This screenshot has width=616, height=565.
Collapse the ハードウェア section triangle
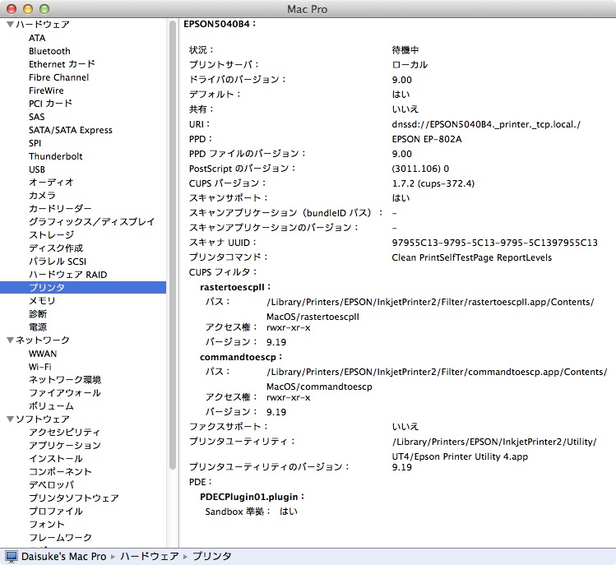10,25
